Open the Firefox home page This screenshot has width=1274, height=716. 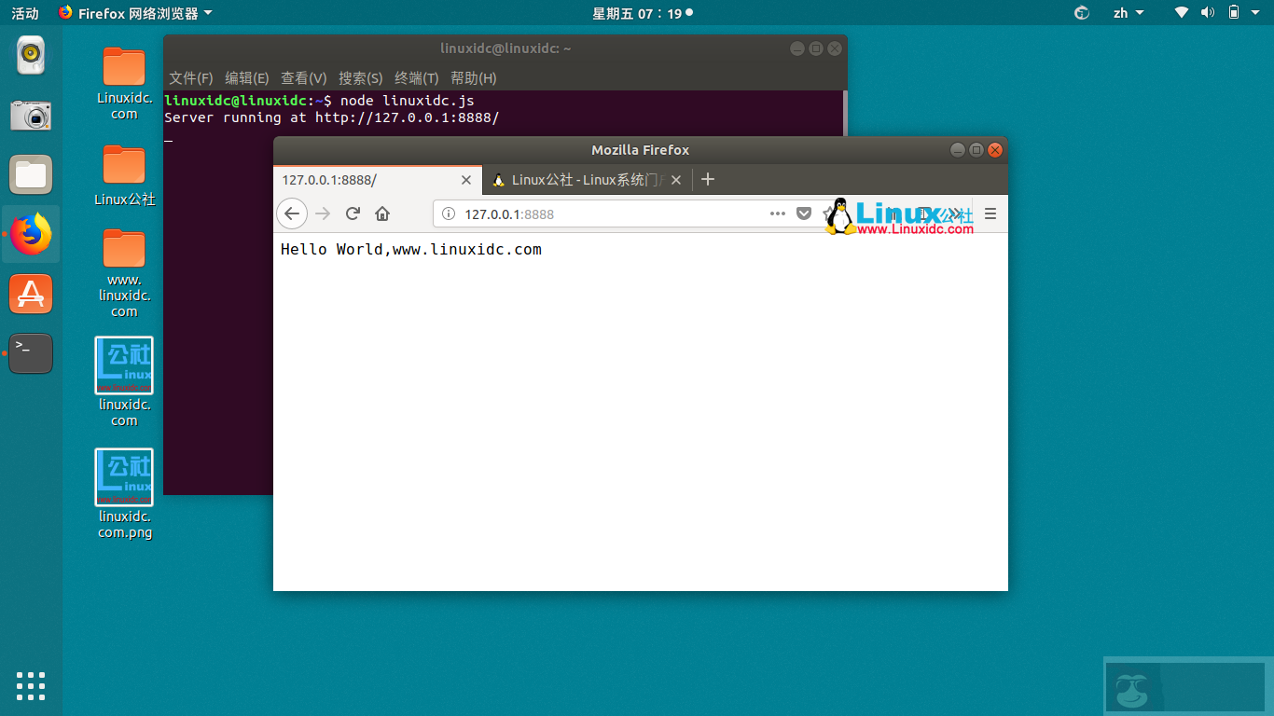tap(381, 213)
